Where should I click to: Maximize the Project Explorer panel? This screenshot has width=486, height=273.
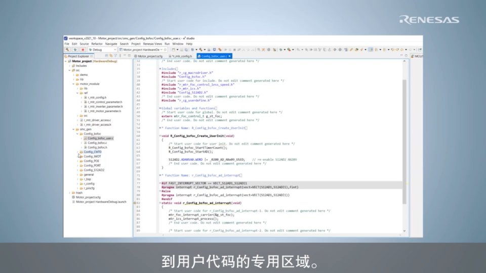[129, 56]
